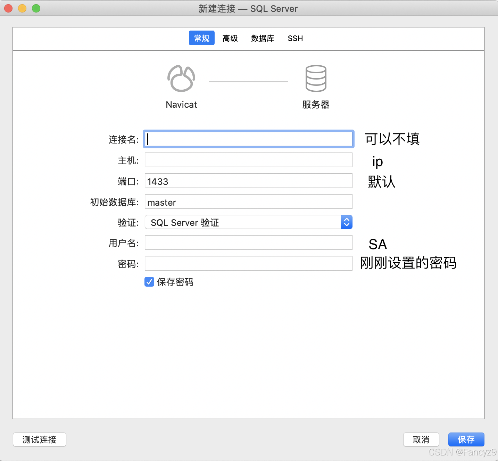
Task: Uncheck the 保存密码 checkbox
Action: coord(149,282)
